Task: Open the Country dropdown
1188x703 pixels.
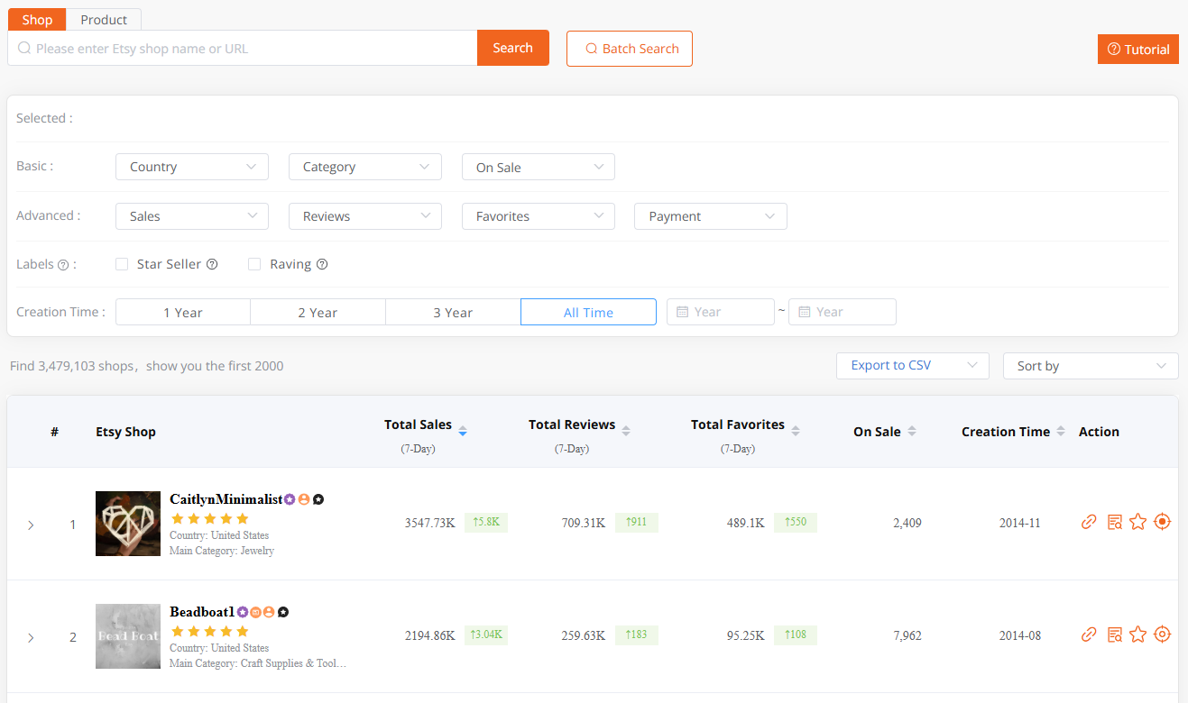Action: 191,167
